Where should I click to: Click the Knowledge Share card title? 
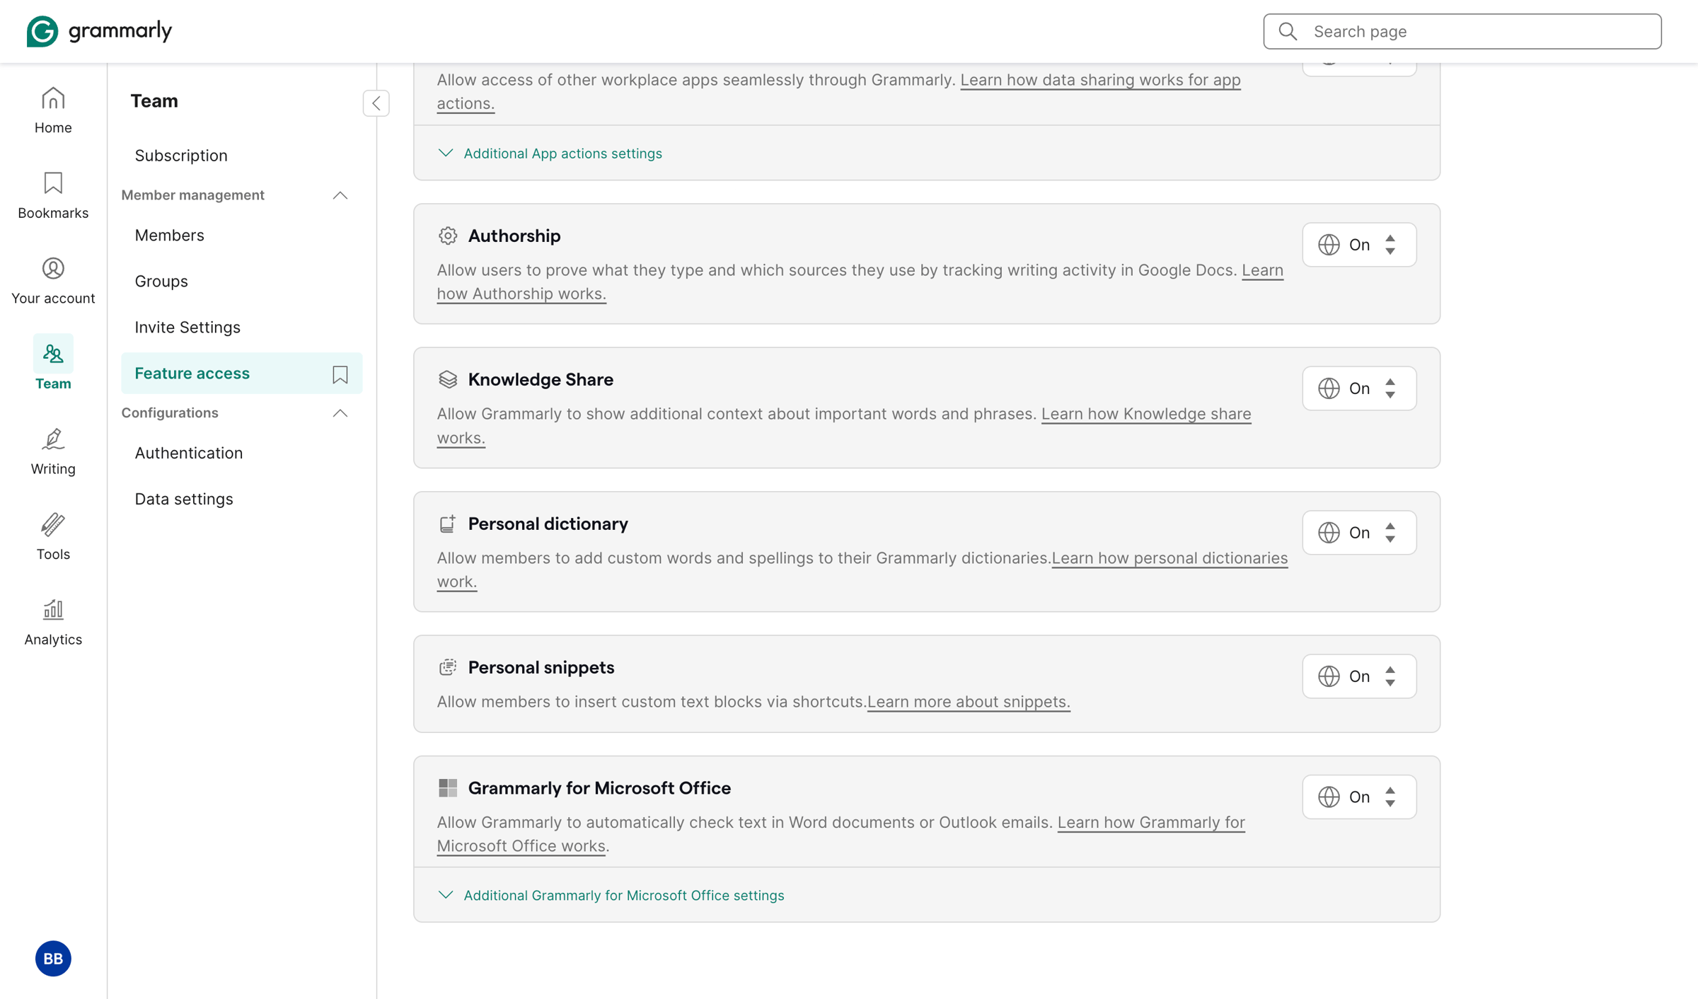[x=541, y=379]
